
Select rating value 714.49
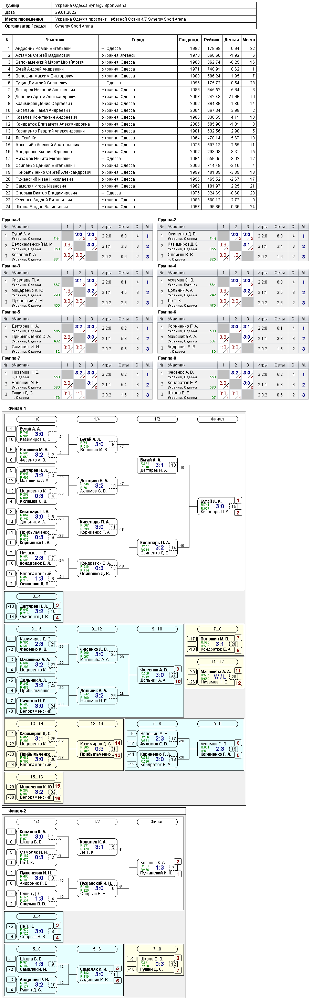pos(214,166)
